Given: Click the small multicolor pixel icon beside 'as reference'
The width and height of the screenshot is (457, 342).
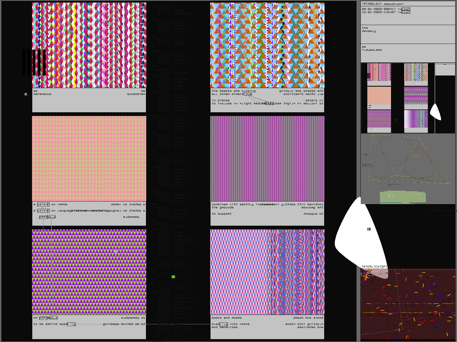Looking at the screenshot, I should tap(26, 94).
